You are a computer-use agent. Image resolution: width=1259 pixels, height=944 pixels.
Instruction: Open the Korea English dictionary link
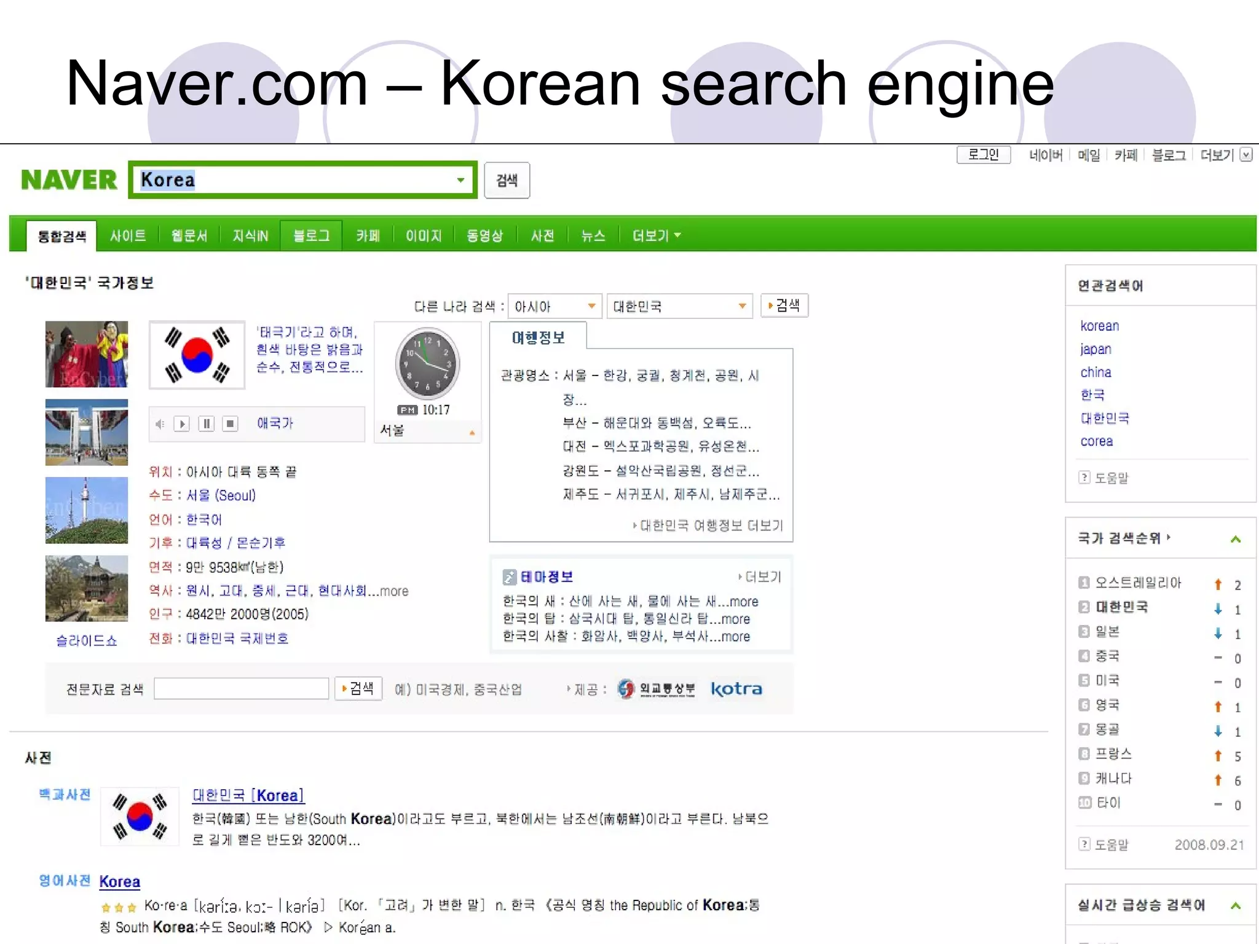coord(120,881)
